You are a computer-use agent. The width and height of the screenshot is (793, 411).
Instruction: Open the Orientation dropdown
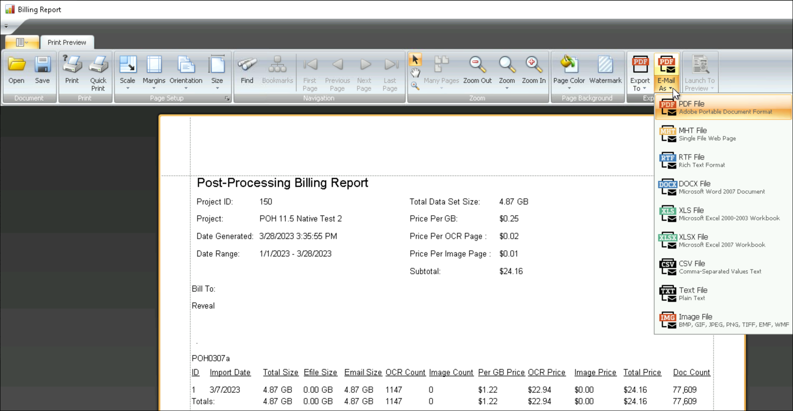coord(186,73)
